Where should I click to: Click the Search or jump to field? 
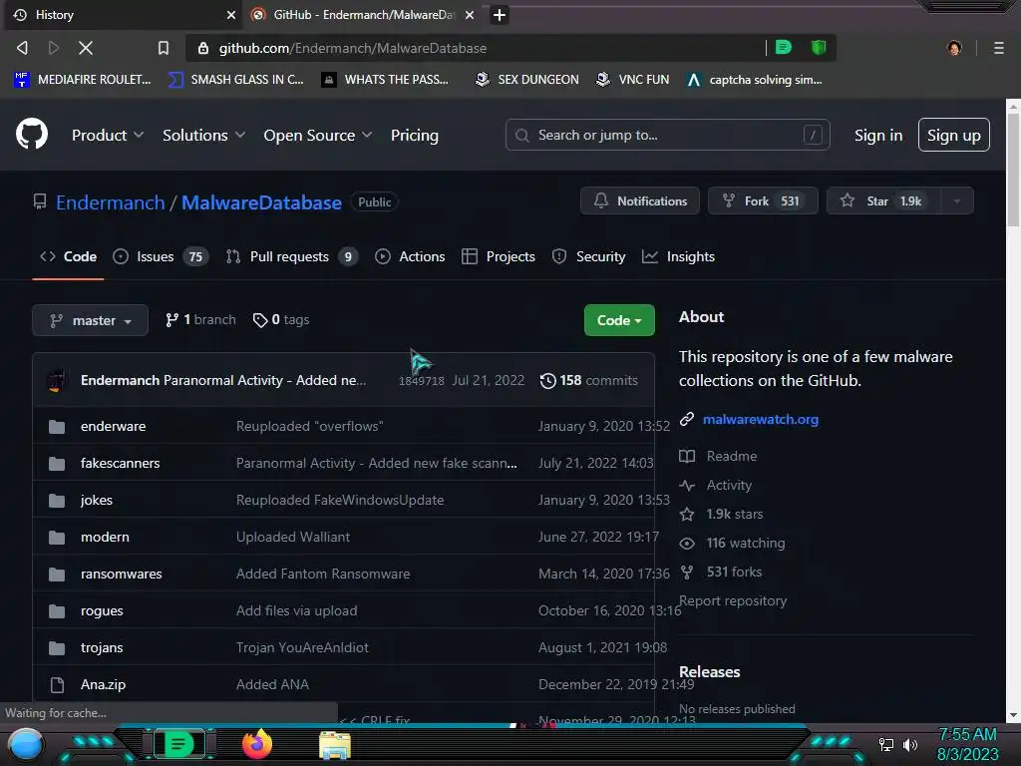[x=667, y=135]
